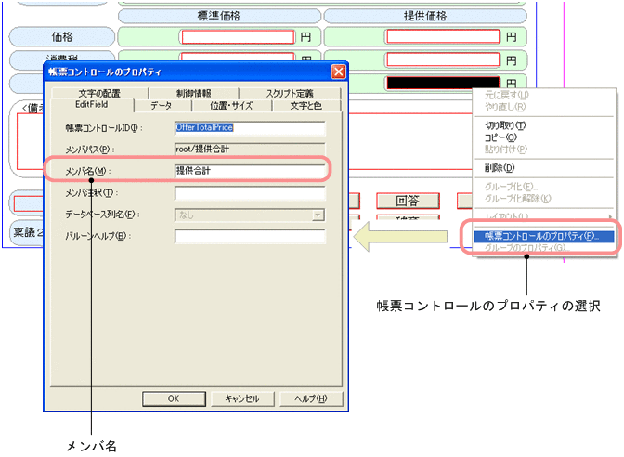
Task: Switch to the データ tab
Action: (162, 106)
